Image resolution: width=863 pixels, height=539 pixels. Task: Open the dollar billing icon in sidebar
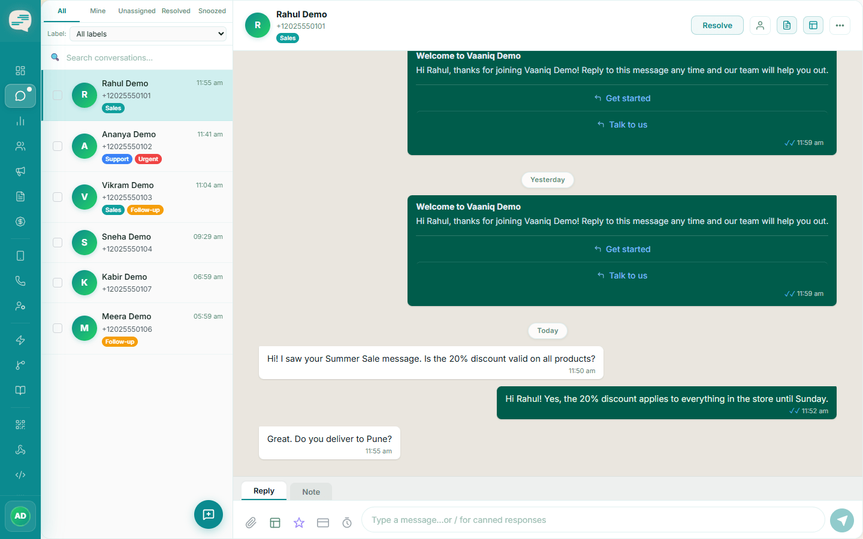pyautogui.click(x=20, y=222)
